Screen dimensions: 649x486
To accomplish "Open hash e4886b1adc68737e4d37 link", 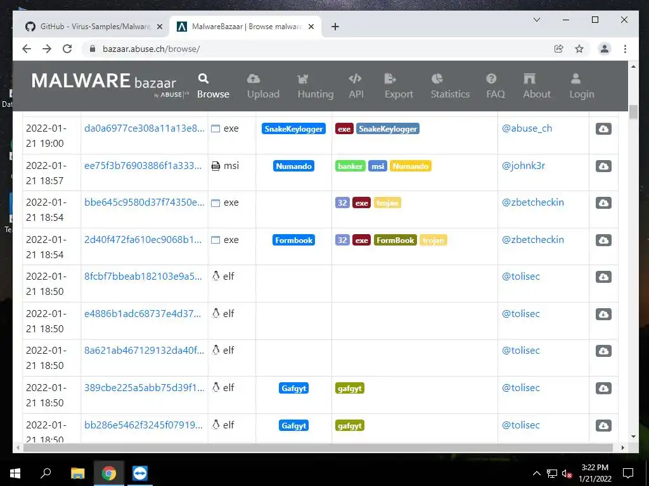I will (x=143, y=314).
